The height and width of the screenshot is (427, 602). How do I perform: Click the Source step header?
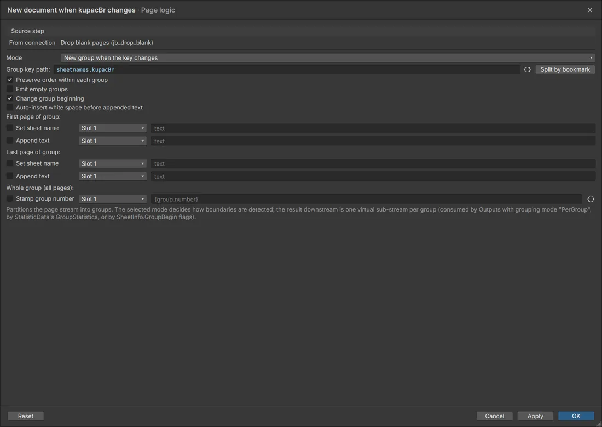click(301, 31)
